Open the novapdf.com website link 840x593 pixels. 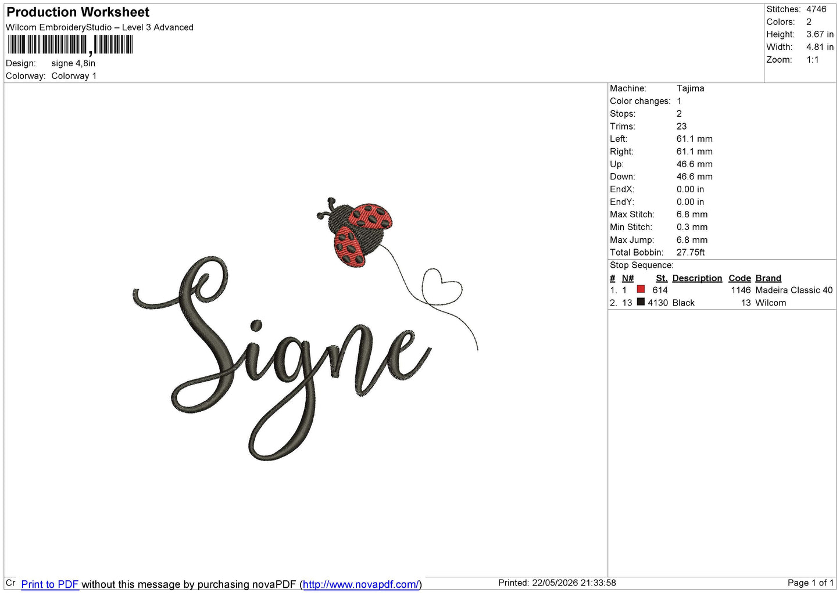(x=360, y=584)
